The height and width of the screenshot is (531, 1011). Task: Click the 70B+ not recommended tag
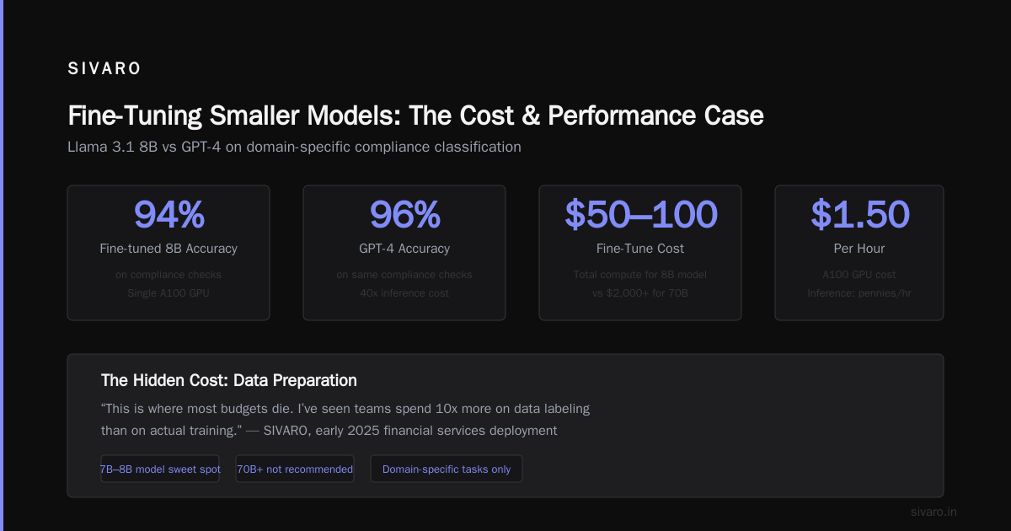pos(295,469)
